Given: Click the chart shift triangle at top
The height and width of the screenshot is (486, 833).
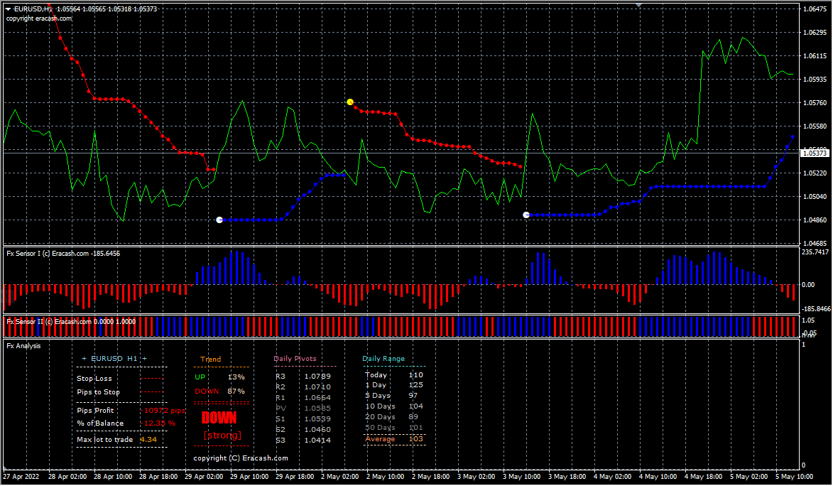Looking at the screenshot, I should (639, 5).
